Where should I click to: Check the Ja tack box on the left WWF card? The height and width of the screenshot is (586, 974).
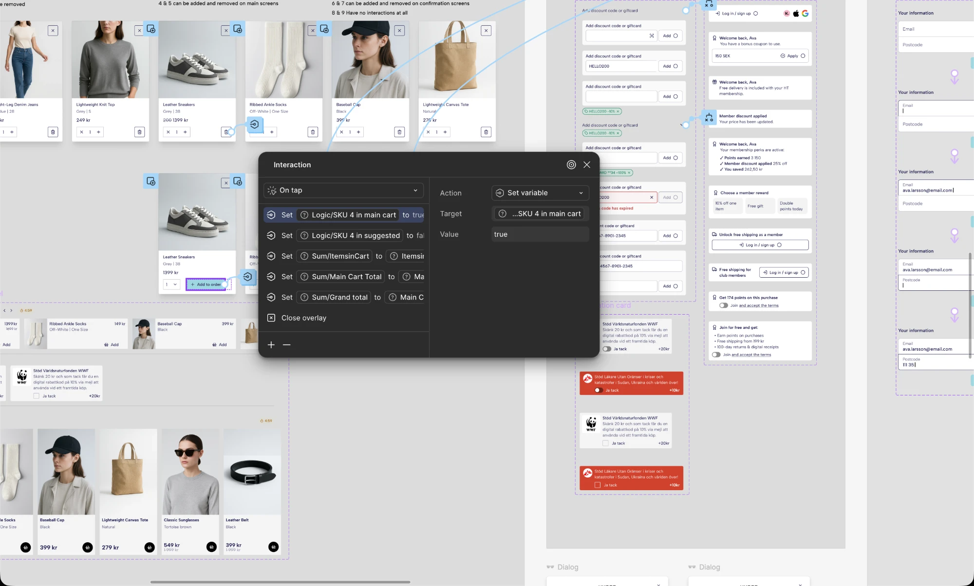[x=36, y=396]
